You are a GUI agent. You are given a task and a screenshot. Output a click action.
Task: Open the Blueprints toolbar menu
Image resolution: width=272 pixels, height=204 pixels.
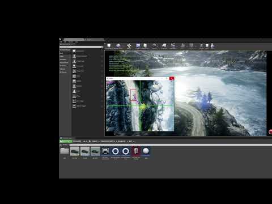pyautogui.click(x=164, y=46)
